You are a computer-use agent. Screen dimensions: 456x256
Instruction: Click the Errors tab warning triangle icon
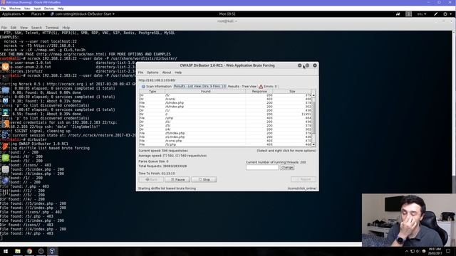(x=261, y=87)
